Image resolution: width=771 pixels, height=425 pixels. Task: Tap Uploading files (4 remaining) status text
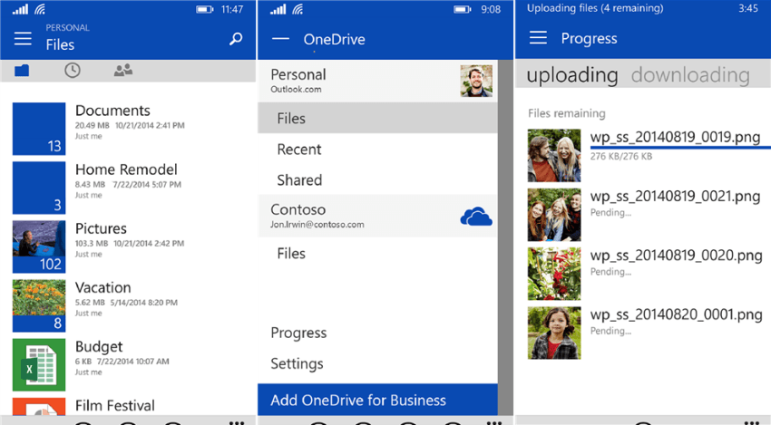point(595,8)
